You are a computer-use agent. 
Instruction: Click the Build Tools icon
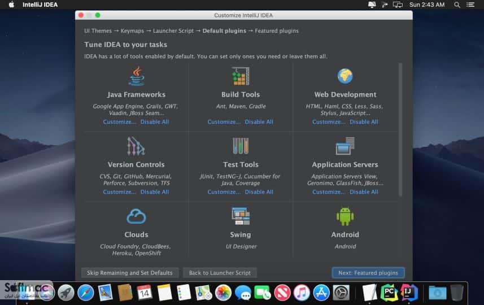point(241,76)
